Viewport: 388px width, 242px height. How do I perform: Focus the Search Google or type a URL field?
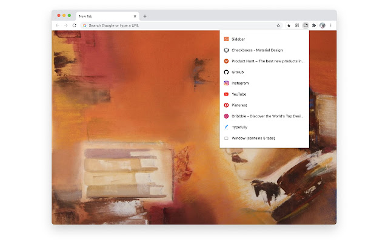(x=181, y=25)
